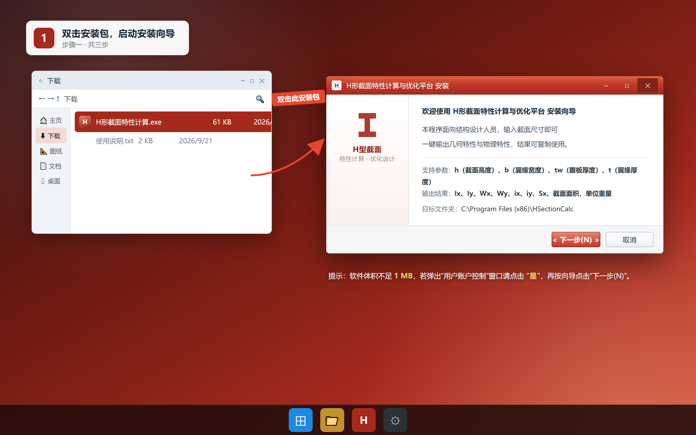The height and width of the screenshot is (435, 696).
Task: Open the Start grid icon in the taskbar
Action: (300, 420)
